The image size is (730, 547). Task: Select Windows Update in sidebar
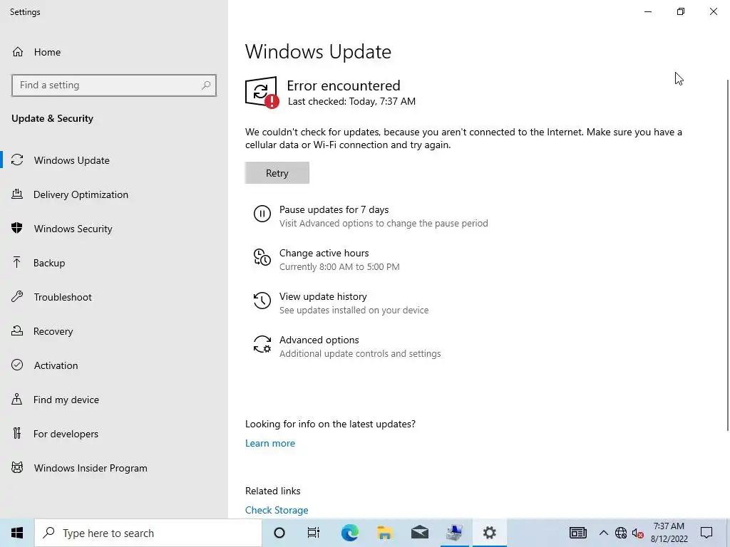coord(114,160)
